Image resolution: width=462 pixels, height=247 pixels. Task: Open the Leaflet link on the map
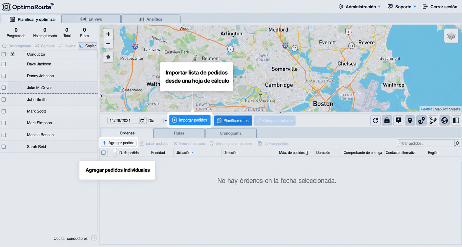click(426, 109)
